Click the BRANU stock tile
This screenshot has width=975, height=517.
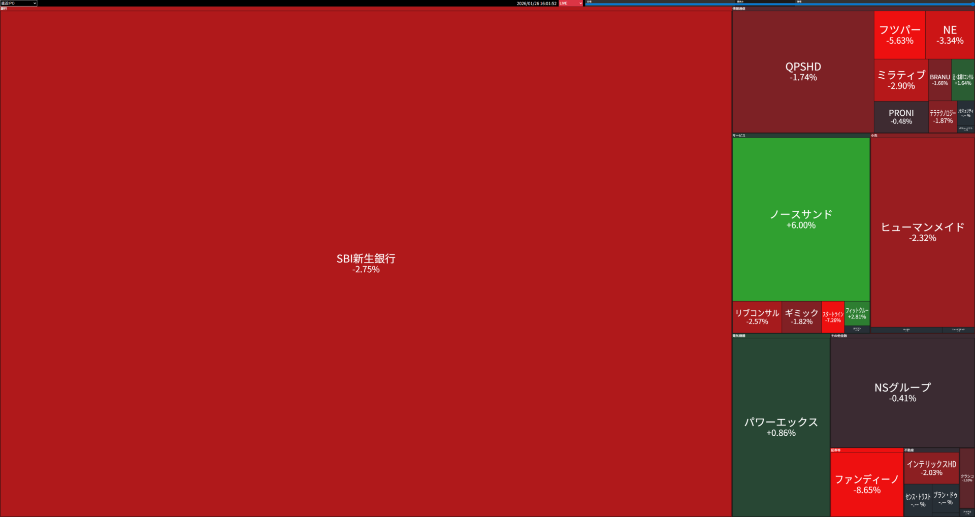pyautogui.click(x=939, y=80)
